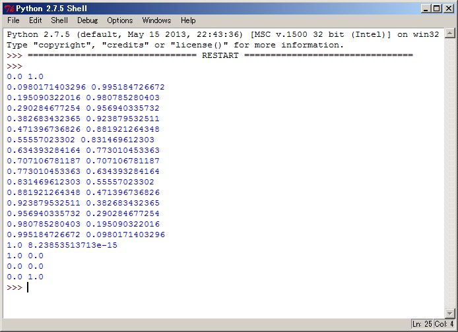Show the Options menu

point(119,20)
